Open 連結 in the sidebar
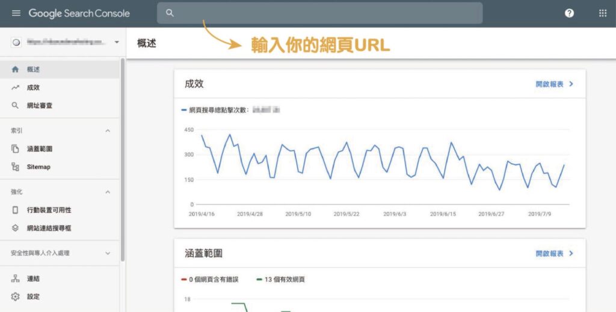 point(60,279)
